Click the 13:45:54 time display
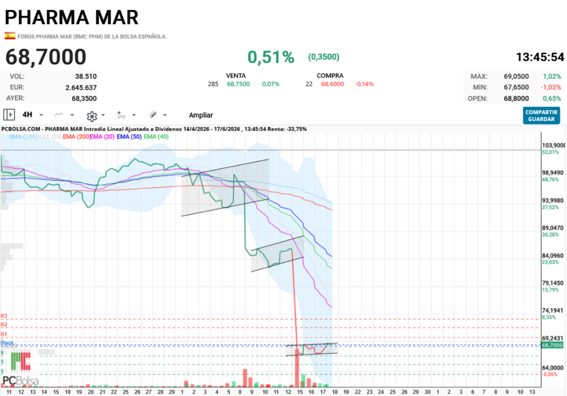 [540, 57]
